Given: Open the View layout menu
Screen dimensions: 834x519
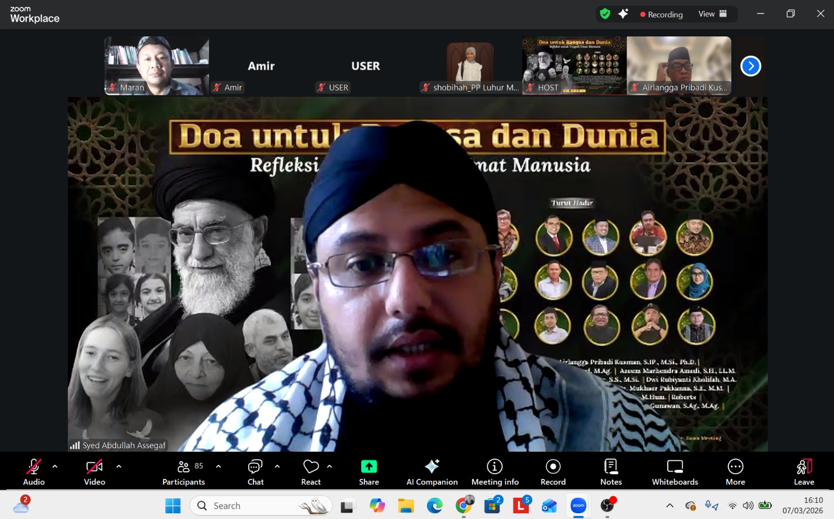Looking at the screenshot, I should [712, 14].
